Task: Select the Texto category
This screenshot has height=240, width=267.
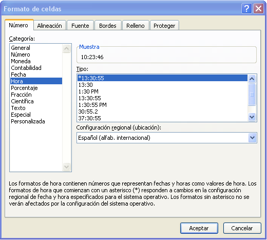Action: (x=36, y=108)
